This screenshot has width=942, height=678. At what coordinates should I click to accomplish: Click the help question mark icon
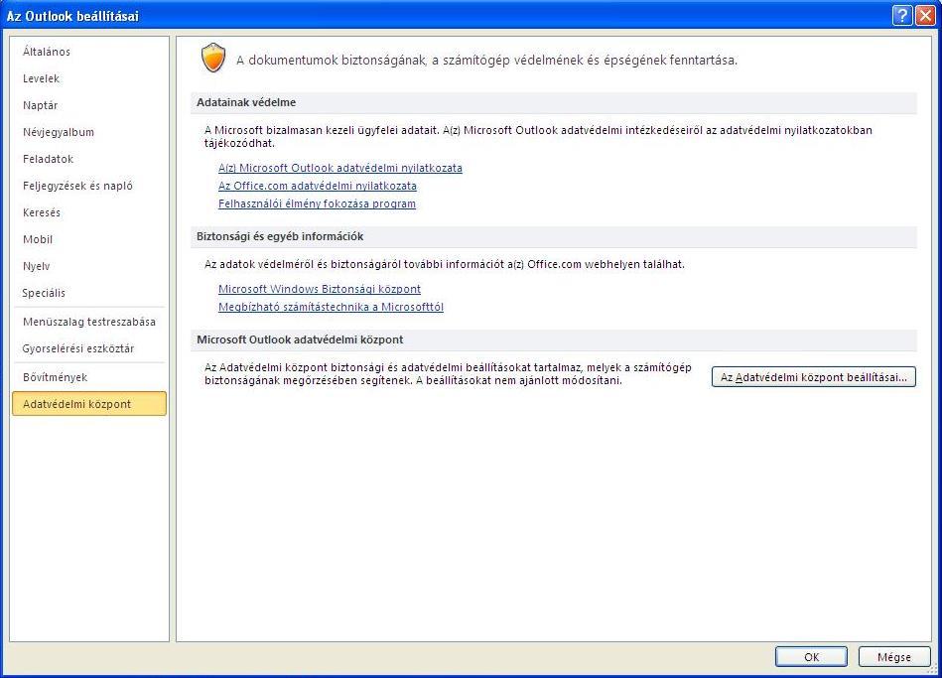(902, 15)
